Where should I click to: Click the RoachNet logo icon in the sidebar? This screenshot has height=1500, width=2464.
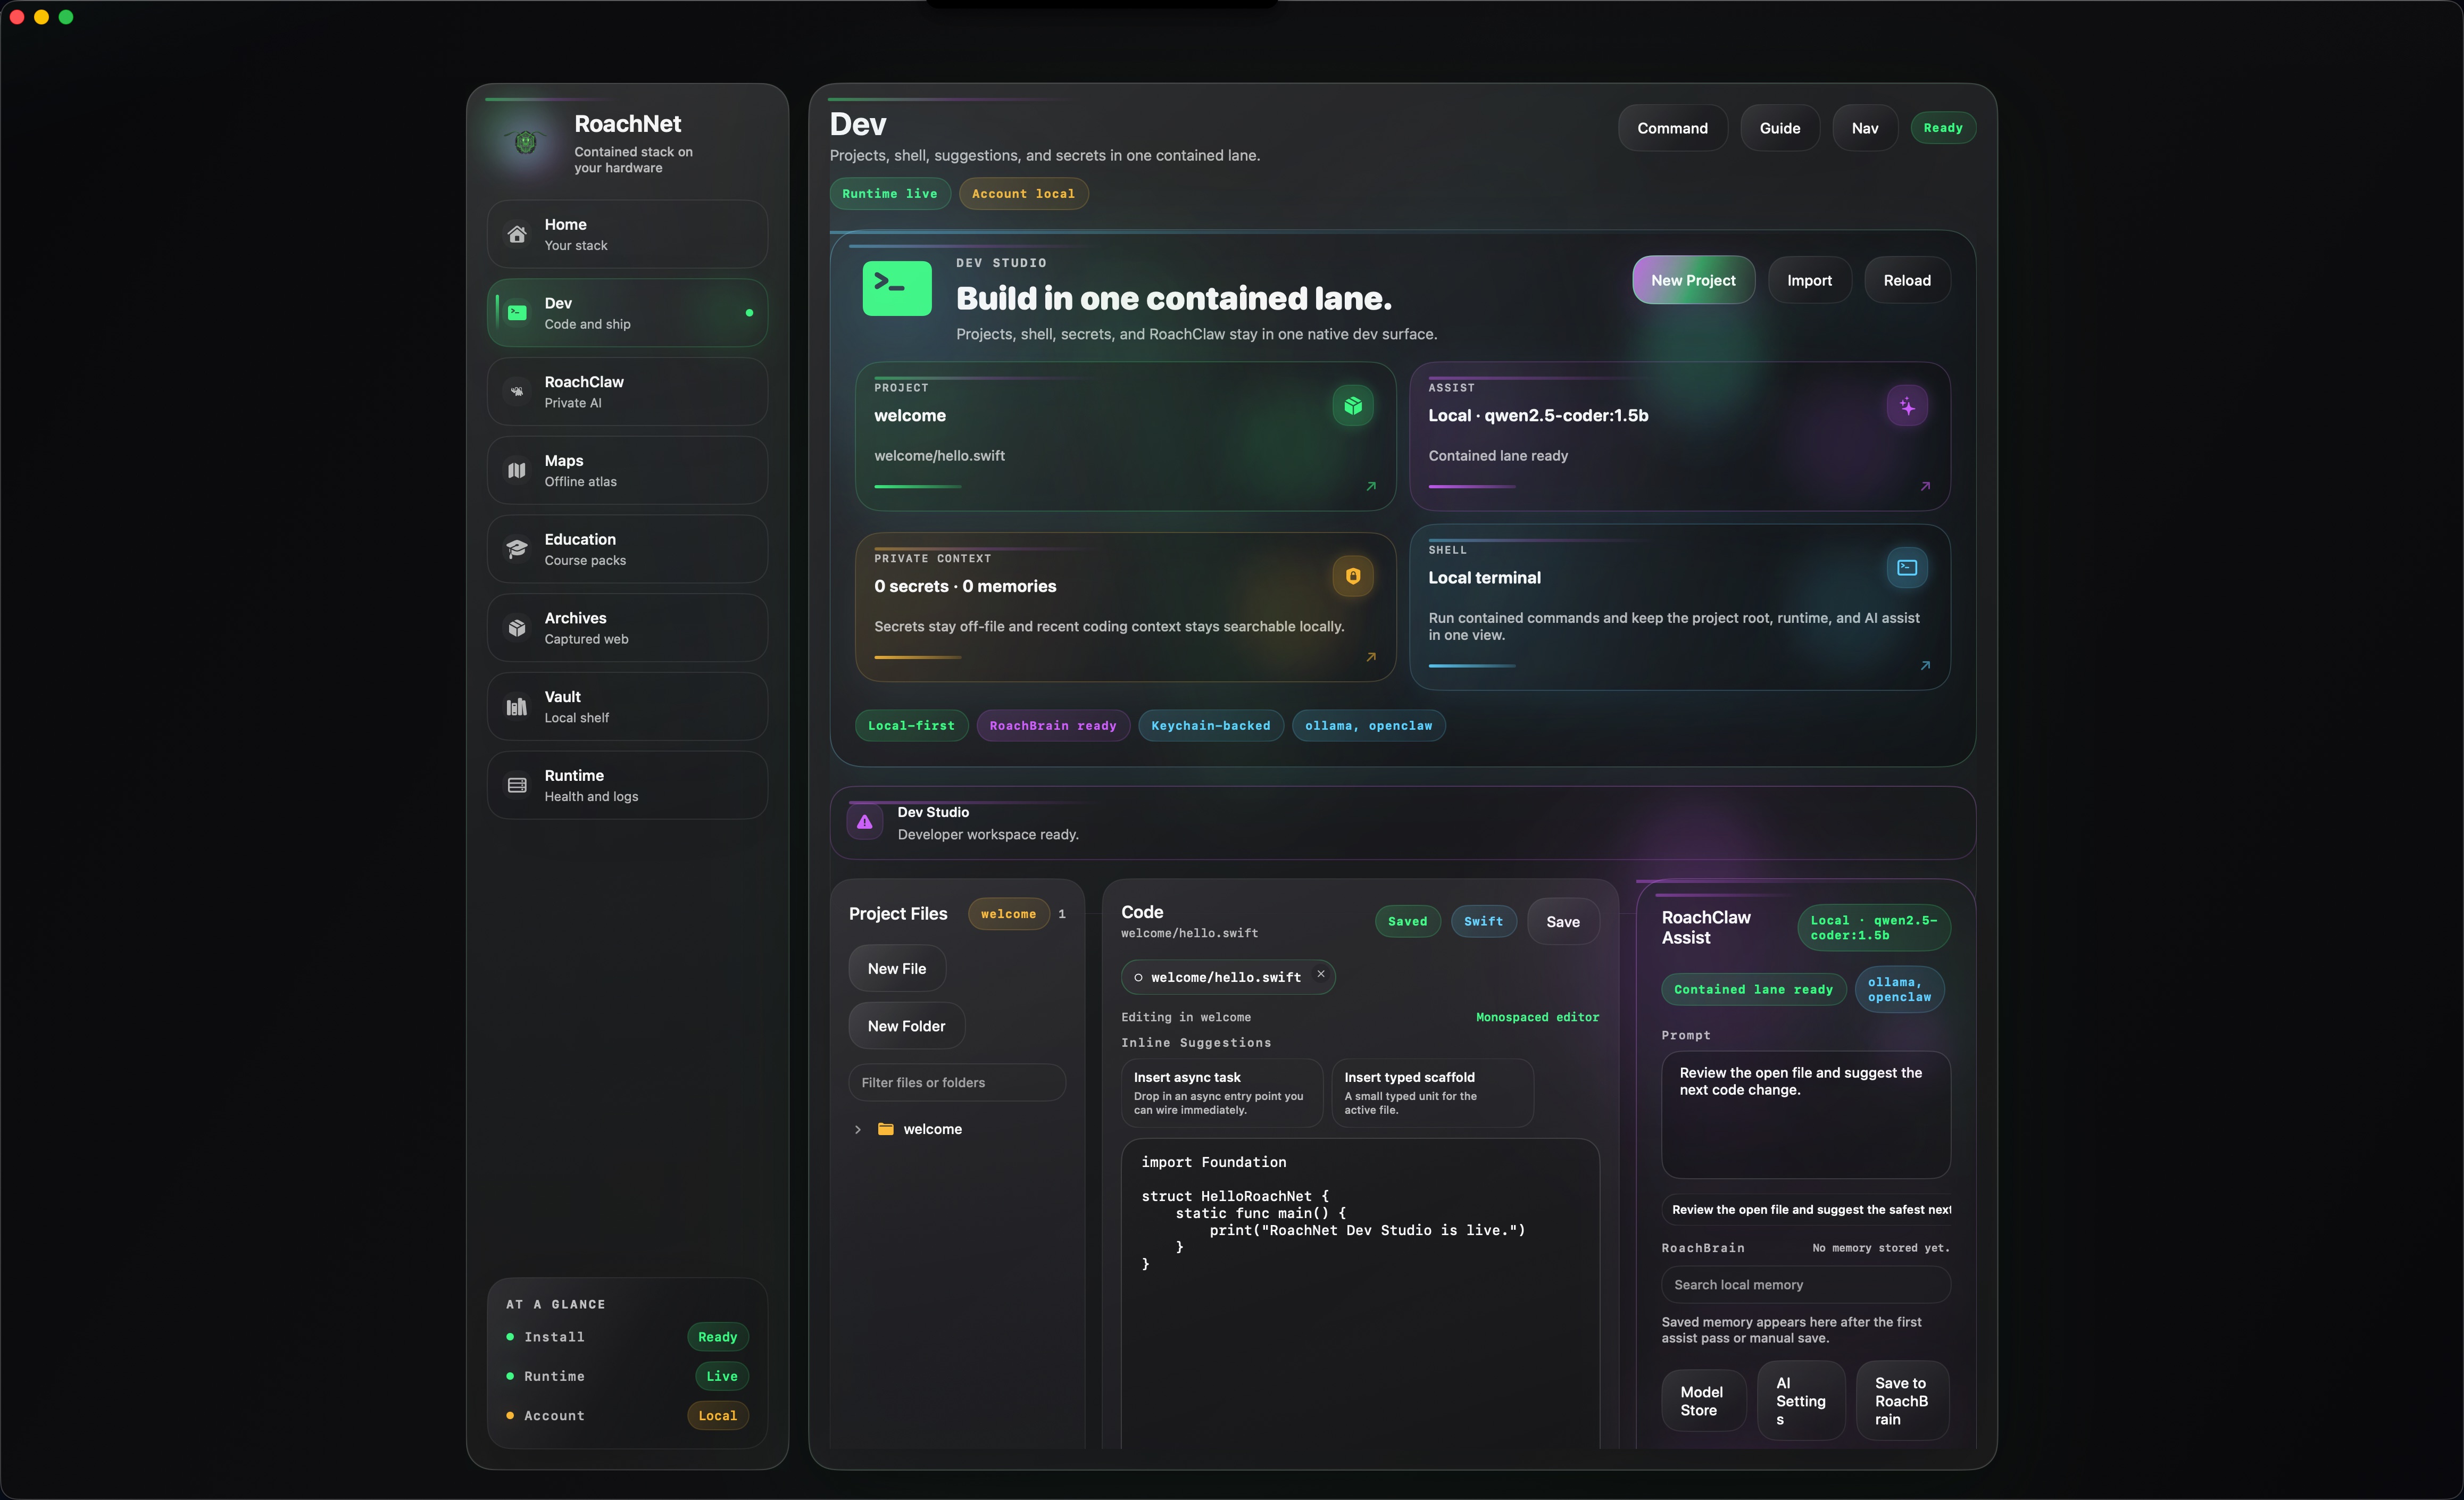524,143
